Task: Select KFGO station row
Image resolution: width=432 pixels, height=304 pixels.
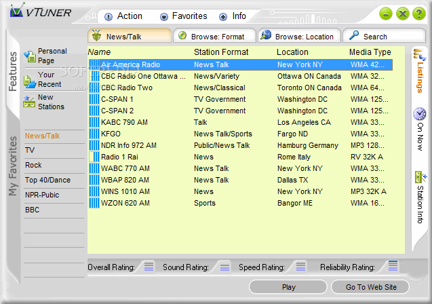Action: 241,134
